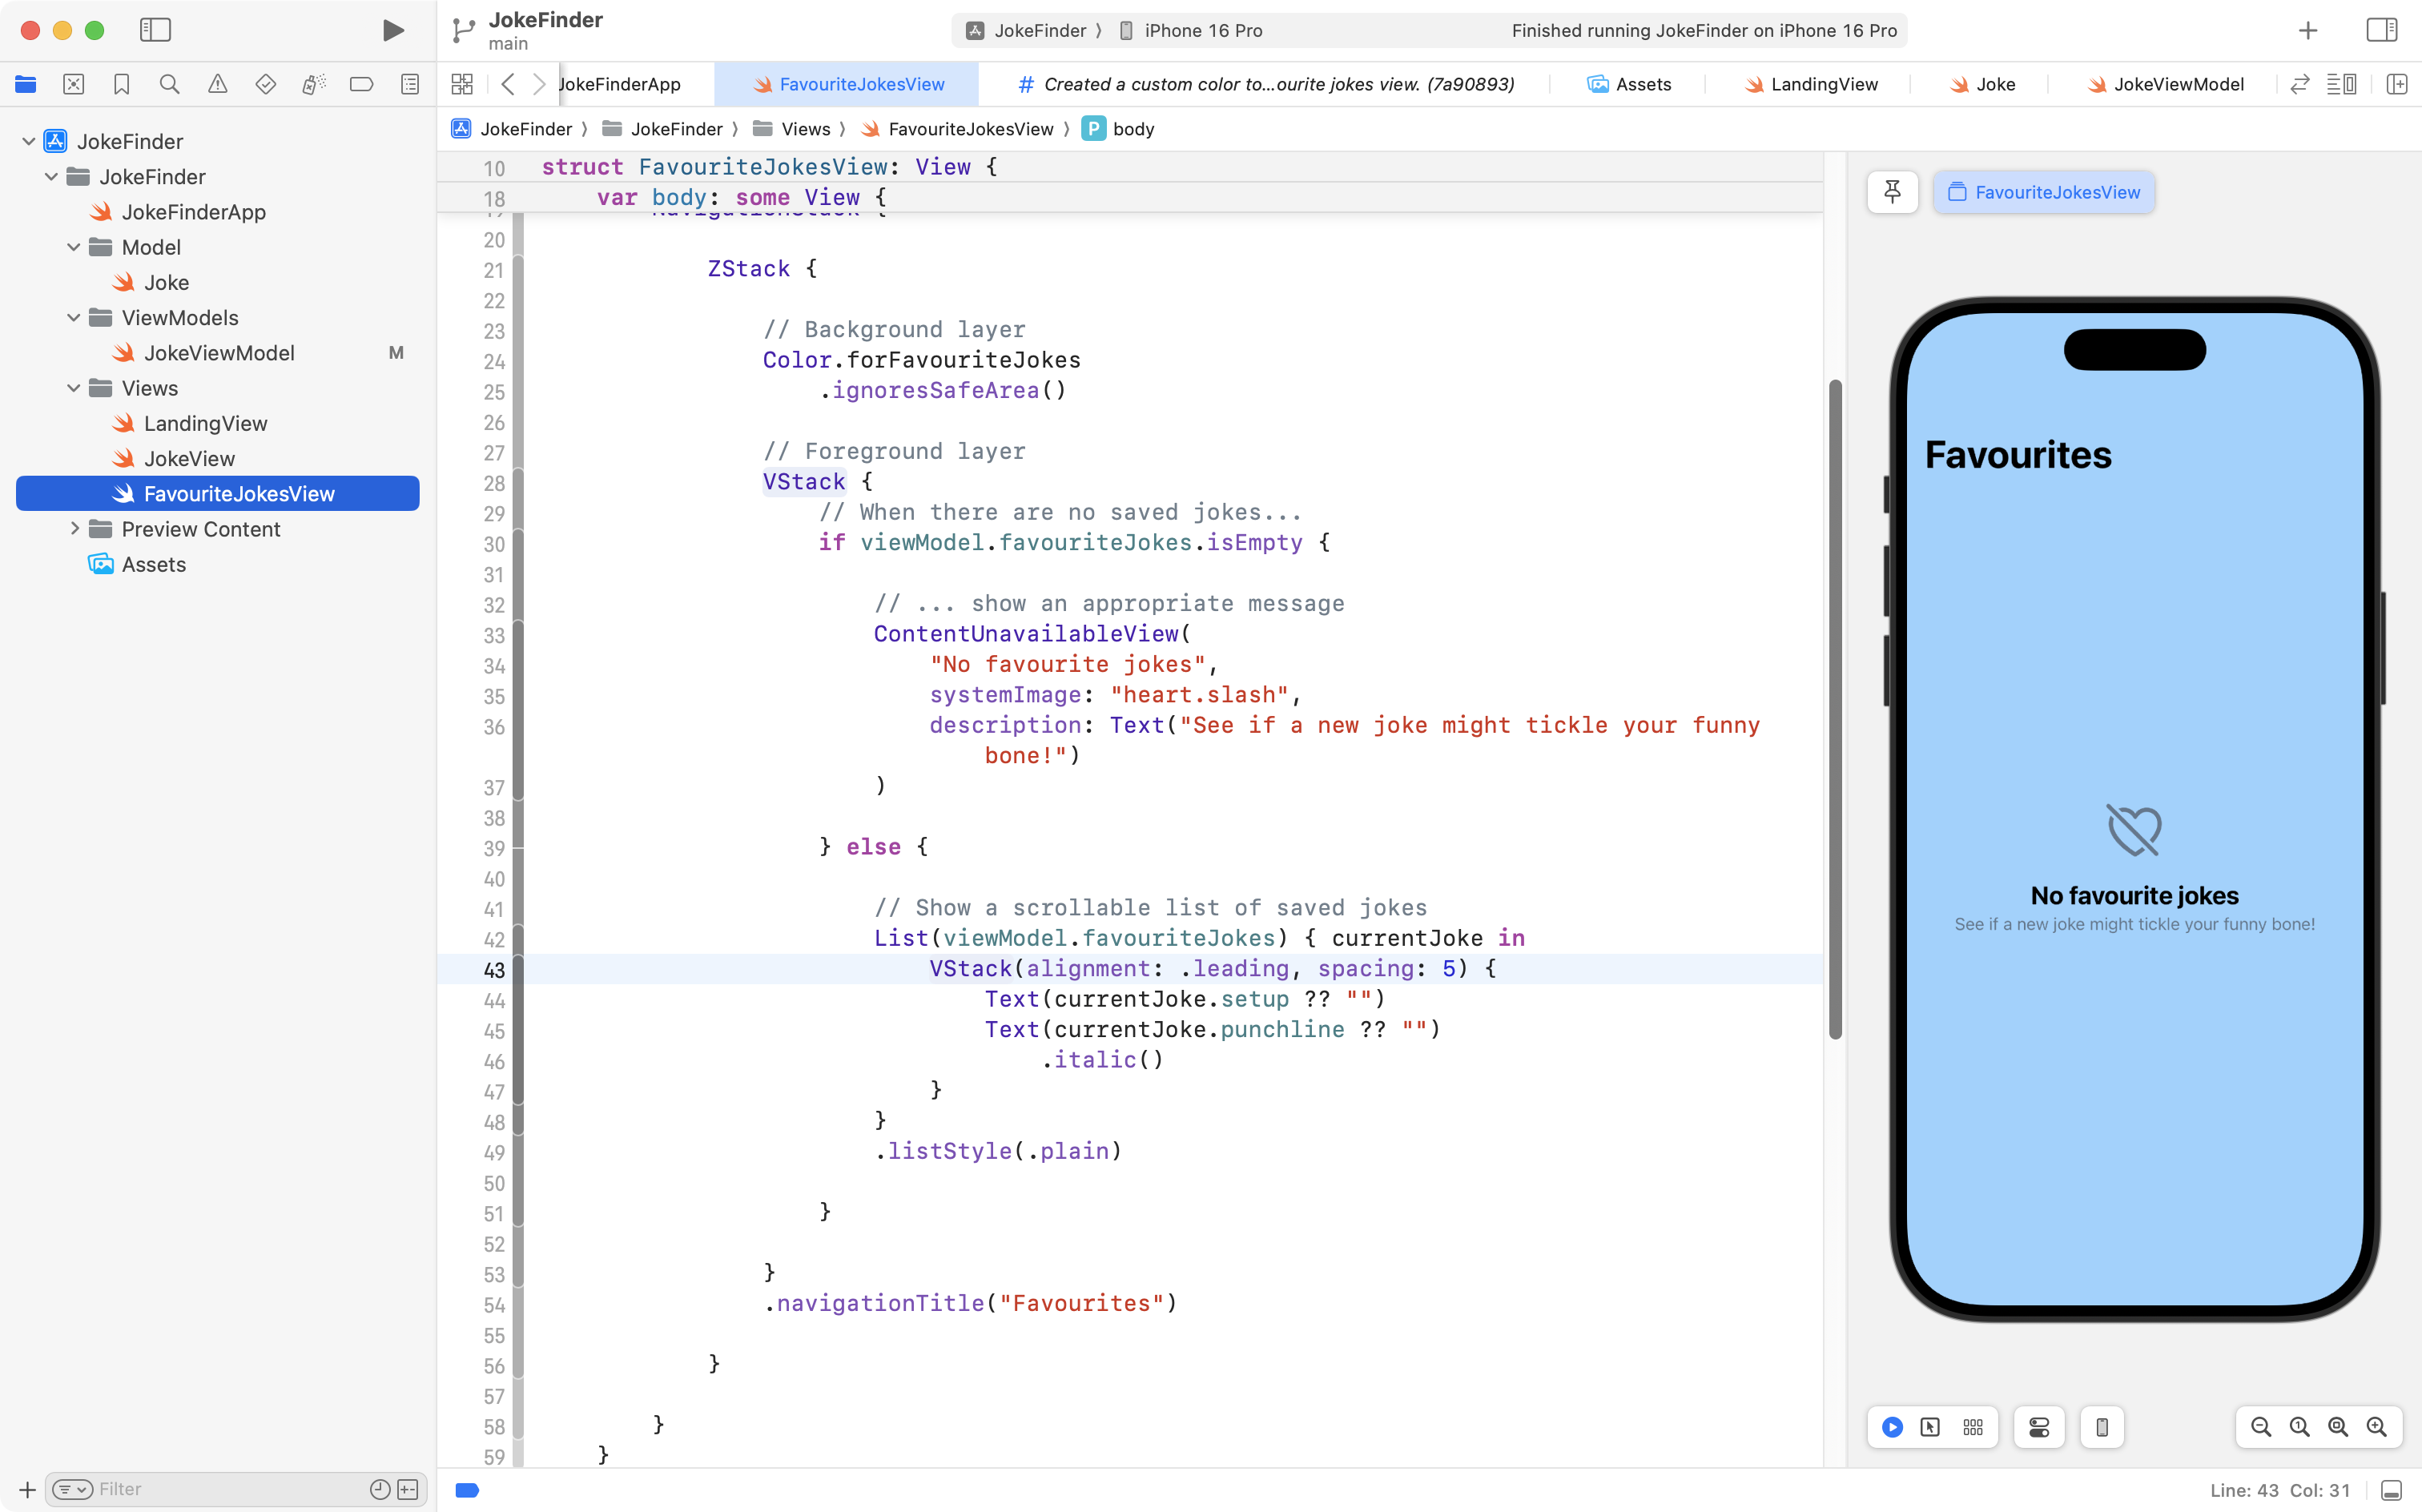Image resolution: width=2422 pixels, height=1512 pixels.
Task: Toggle the right inspector panel
Action: (x=2381, y=30)
